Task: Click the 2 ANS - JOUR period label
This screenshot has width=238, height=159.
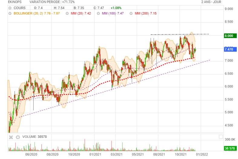Action: 211,2
